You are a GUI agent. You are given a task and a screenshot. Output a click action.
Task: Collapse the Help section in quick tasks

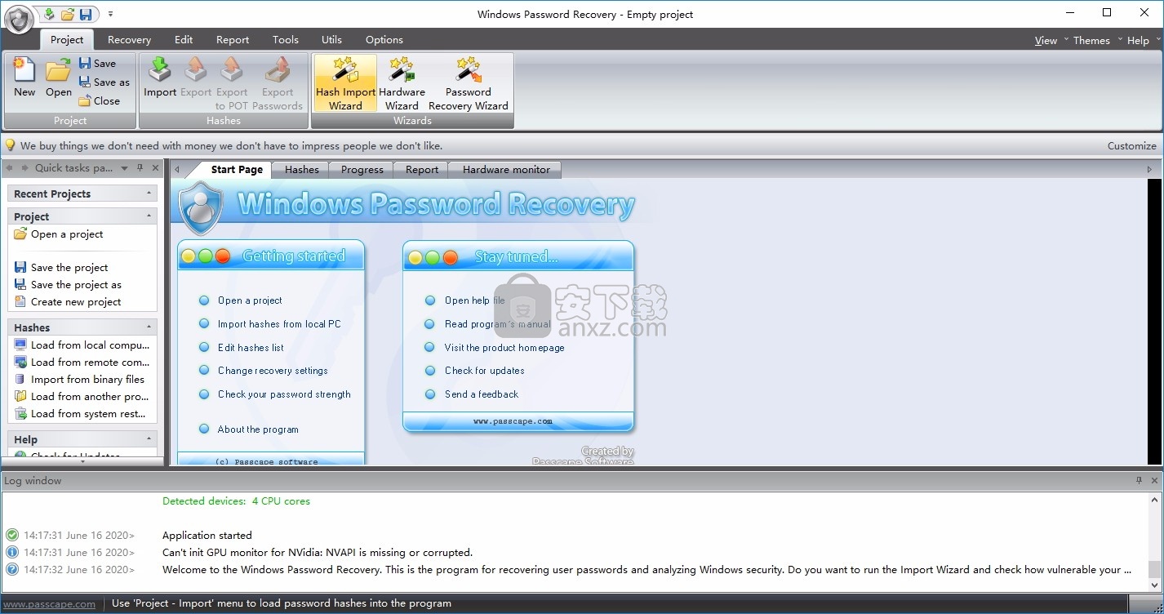149,439
